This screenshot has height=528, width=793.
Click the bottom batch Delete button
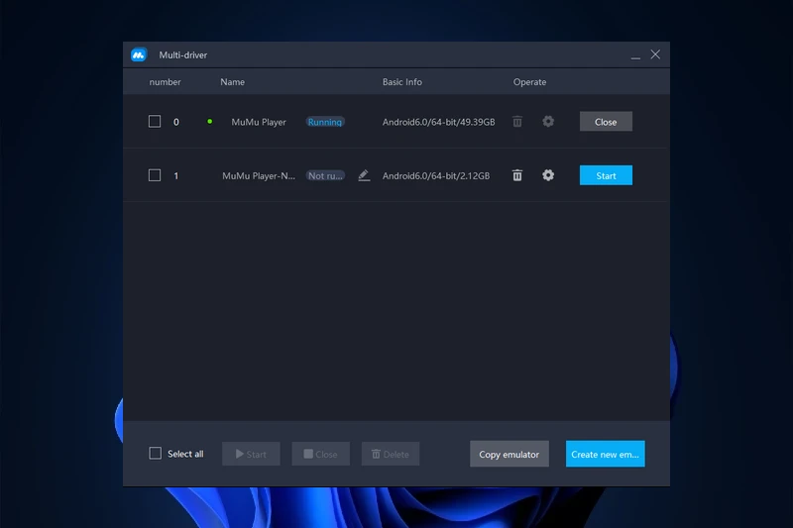pyautogui.click(x=390, y=454)
